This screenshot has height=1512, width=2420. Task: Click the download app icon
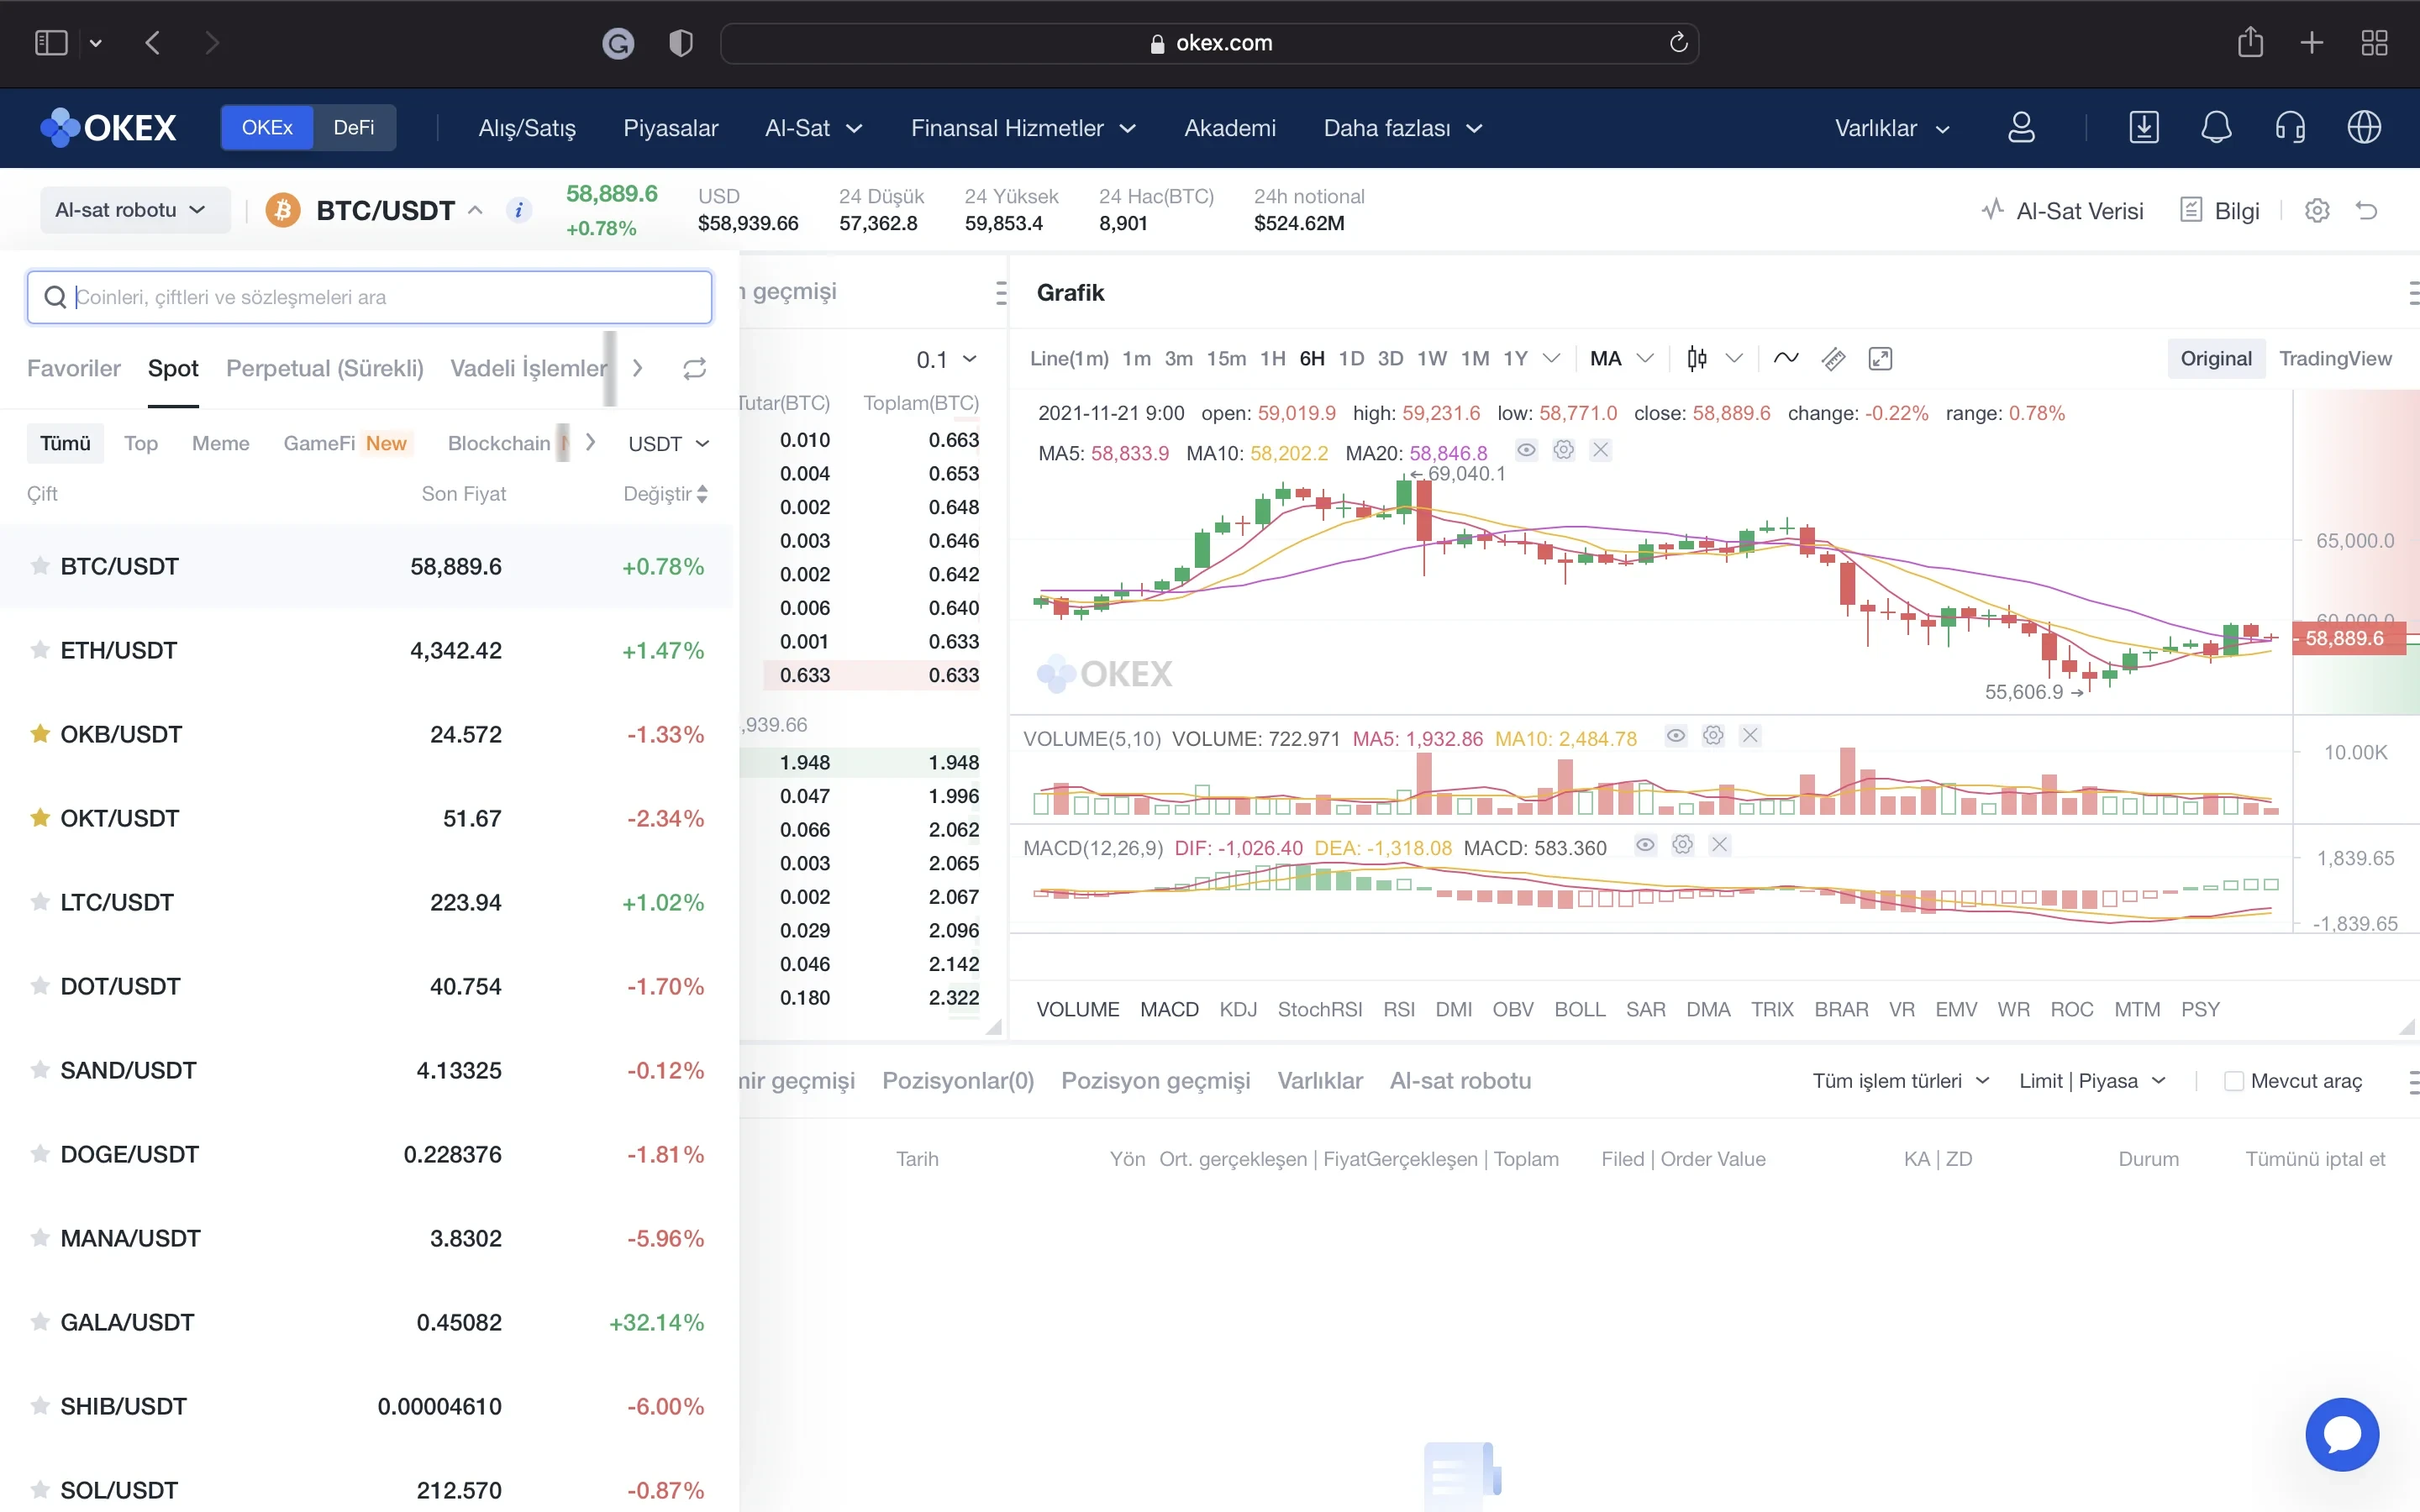tap(2144, 127)
